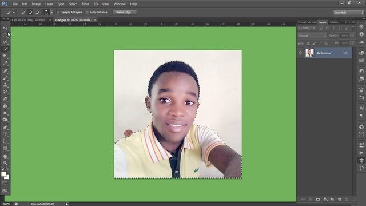Screen dimensions: 366x206
Task: Toggle Lock all padlock icon
Action: 326,43
